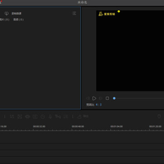The height and width of the screenshot is (164, 164).
Task: Stop preview playback with the square button
Action: pos(107,98)
